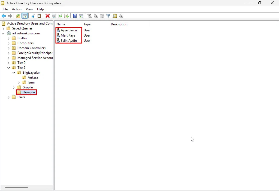
Task: Click the Mert Kaya user icon
Action: [x=58, y=35]
